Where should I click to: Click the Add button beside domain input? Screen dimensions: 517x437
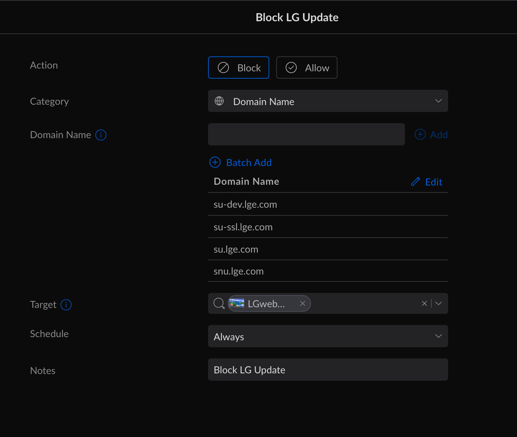click(431, 135)
